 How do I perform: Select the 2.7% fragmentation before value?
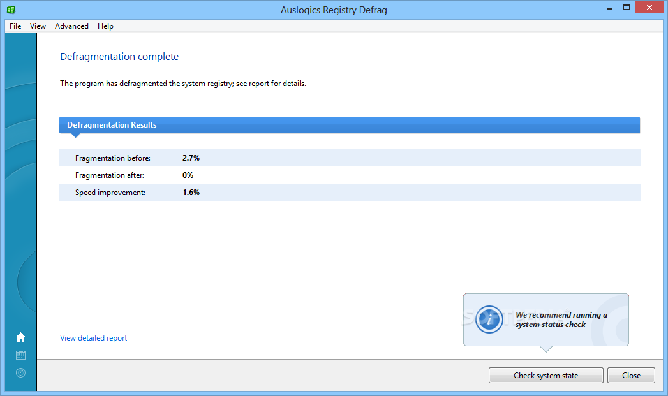point(191,158)
